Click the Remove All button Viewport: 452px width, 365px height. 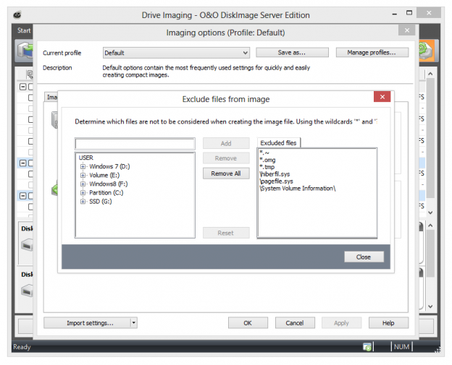click(226, 173)
